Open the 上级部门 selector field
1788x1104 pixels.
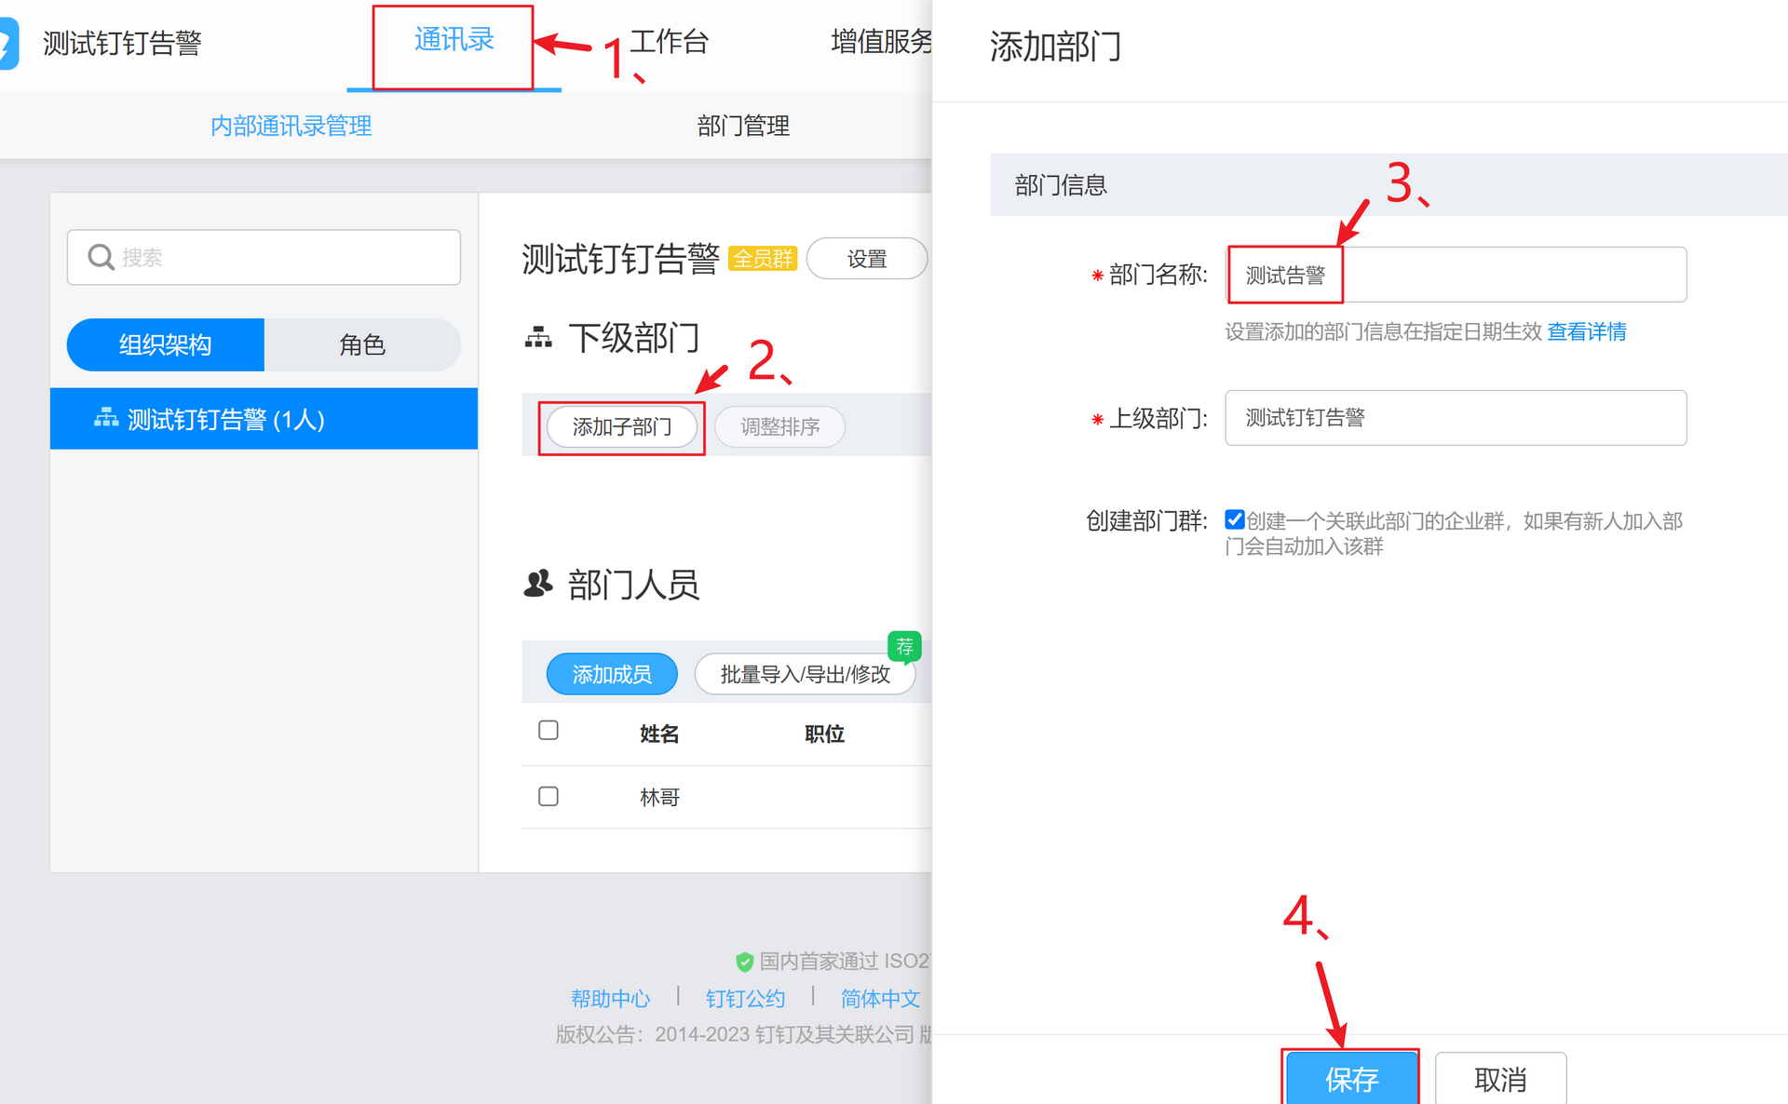click(x=1455, y=418)
